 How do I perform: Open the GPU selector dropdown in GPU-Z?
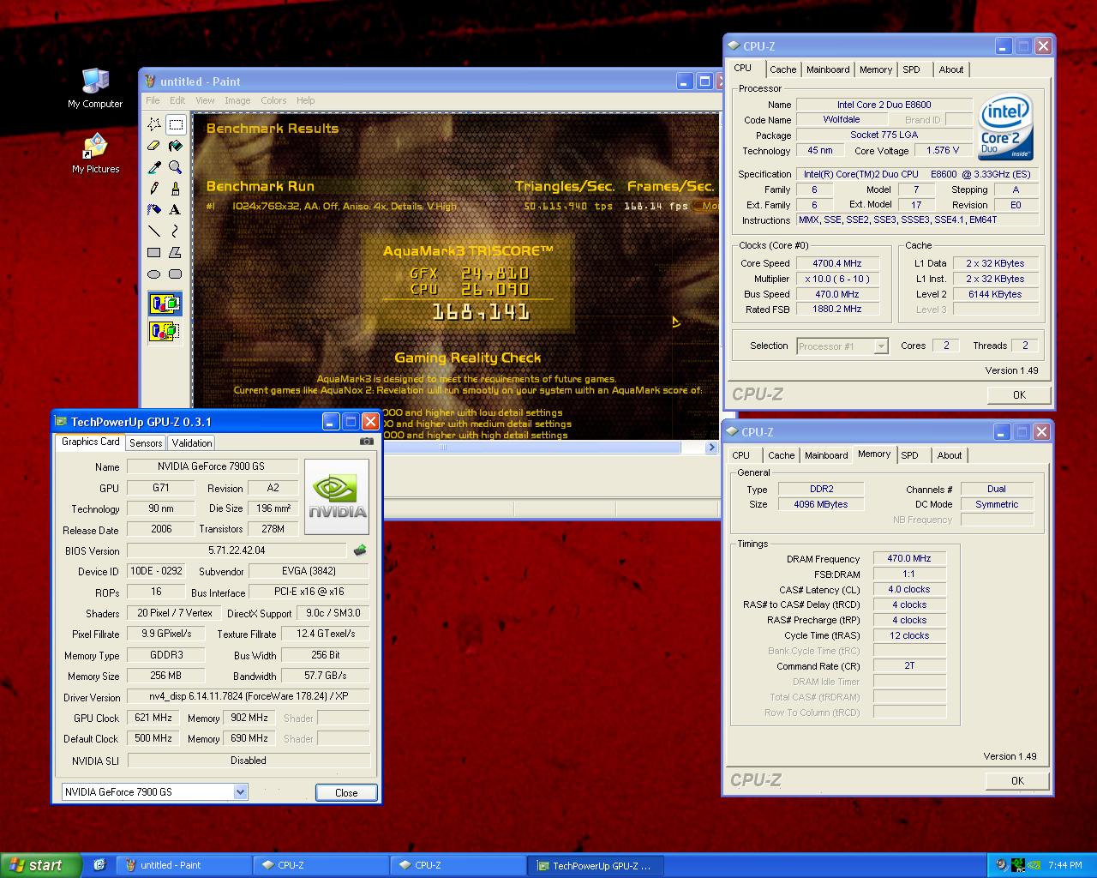tap(241, 792)
